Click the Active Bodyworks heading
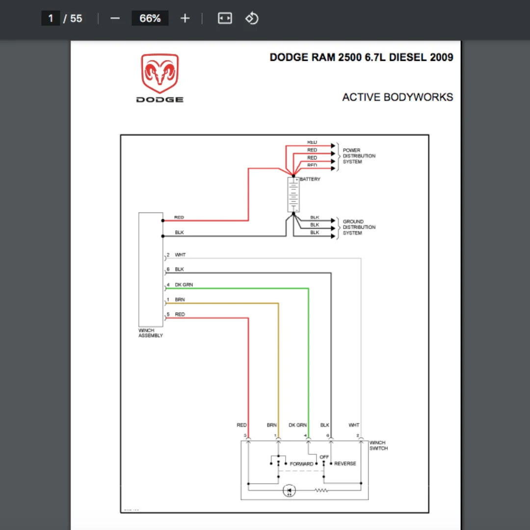Screen dimensions: 530x530 pos(397,97)
